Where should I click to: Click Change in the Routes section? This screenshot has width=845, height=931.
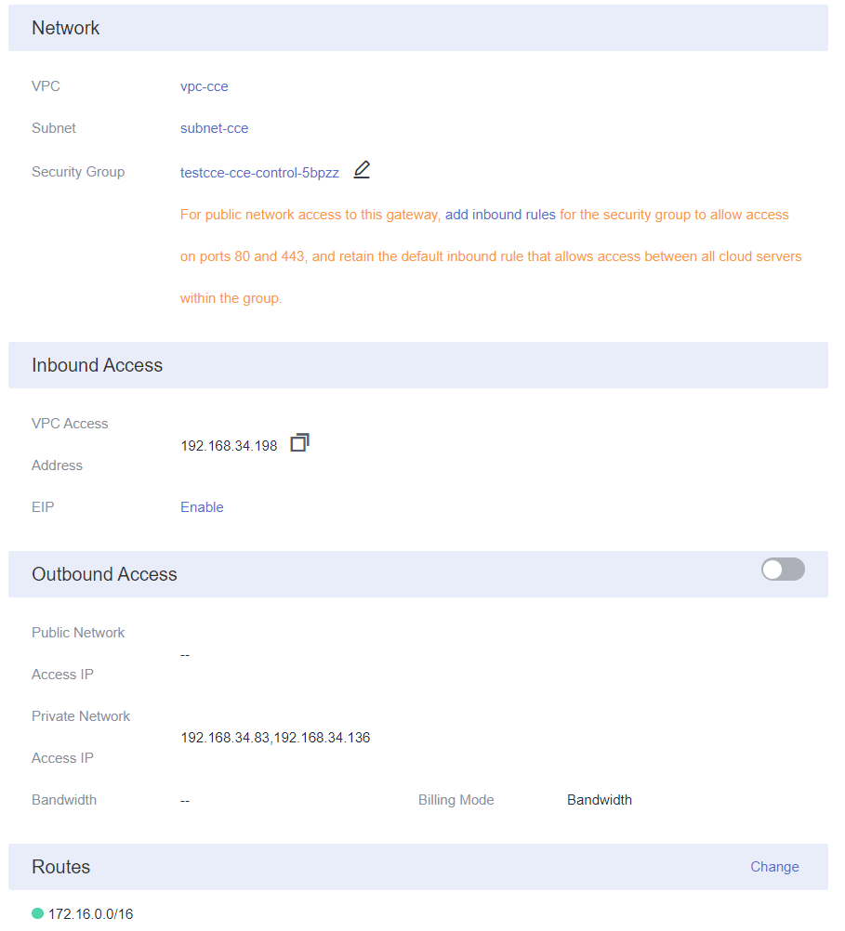click(774, 866)
